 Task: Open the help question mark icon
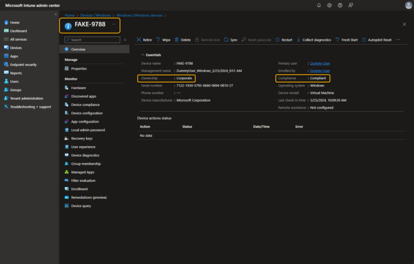pos(340,5)
